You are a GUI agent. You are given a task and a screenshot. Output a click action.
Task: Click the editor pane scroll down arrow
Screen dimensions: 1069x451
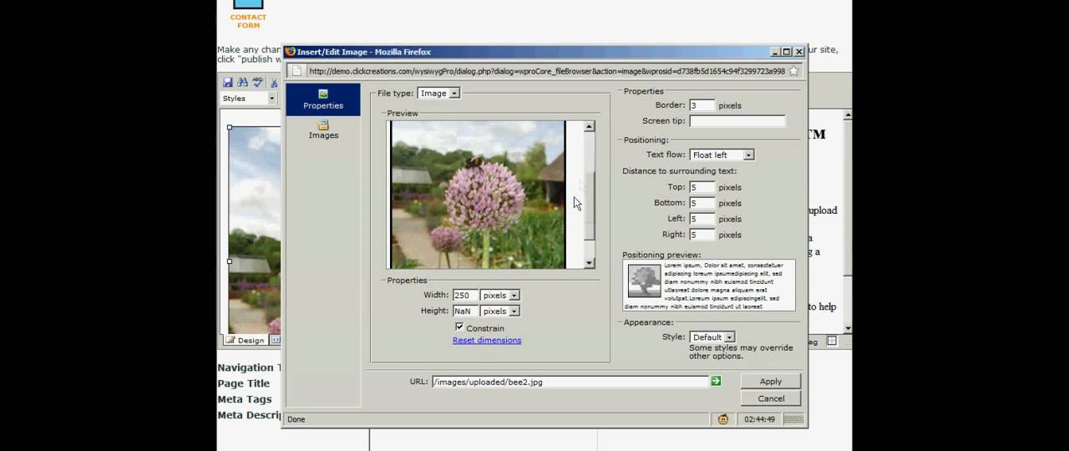coord(848,329)
